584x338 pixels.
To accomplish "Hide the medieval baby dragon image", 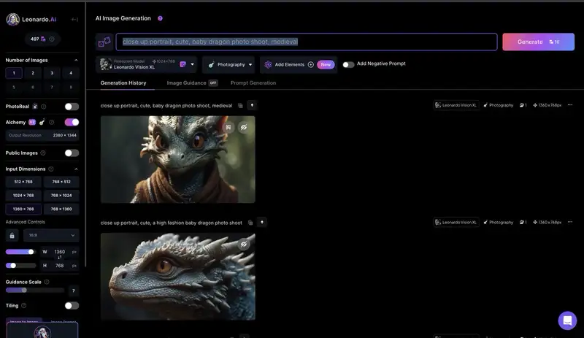I will coord(244,128).
